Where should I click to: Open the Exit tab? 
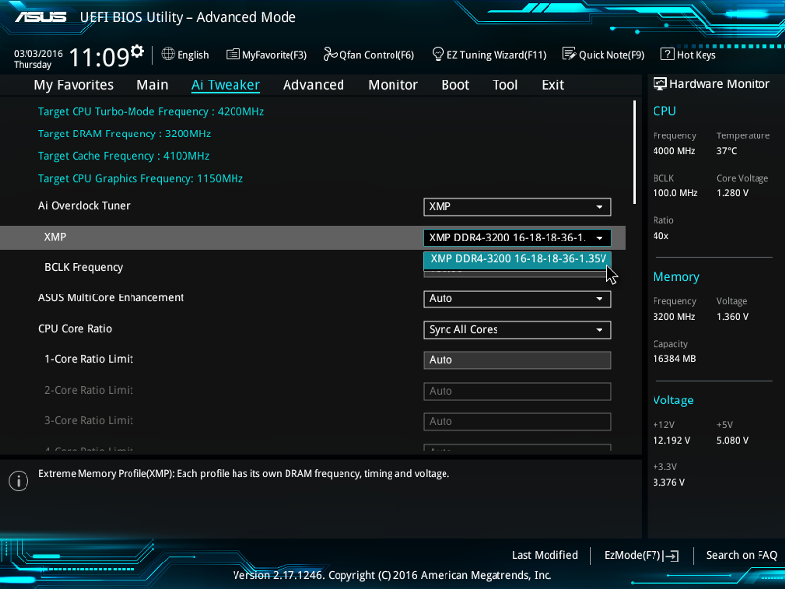(552, 85)
